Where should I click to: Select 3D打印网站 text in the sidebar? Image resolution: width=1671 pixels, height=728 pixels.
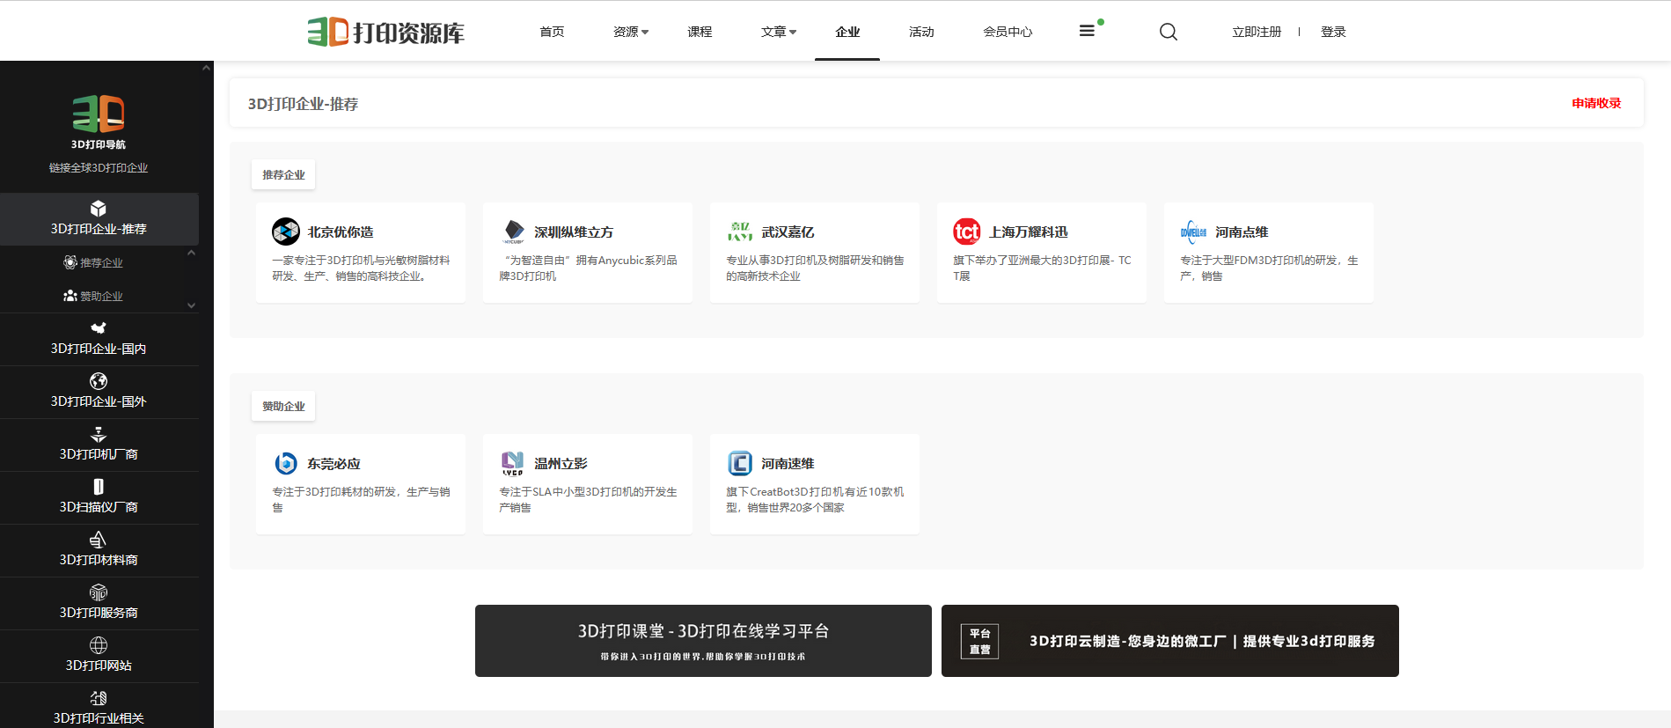(x=99, y=665)
